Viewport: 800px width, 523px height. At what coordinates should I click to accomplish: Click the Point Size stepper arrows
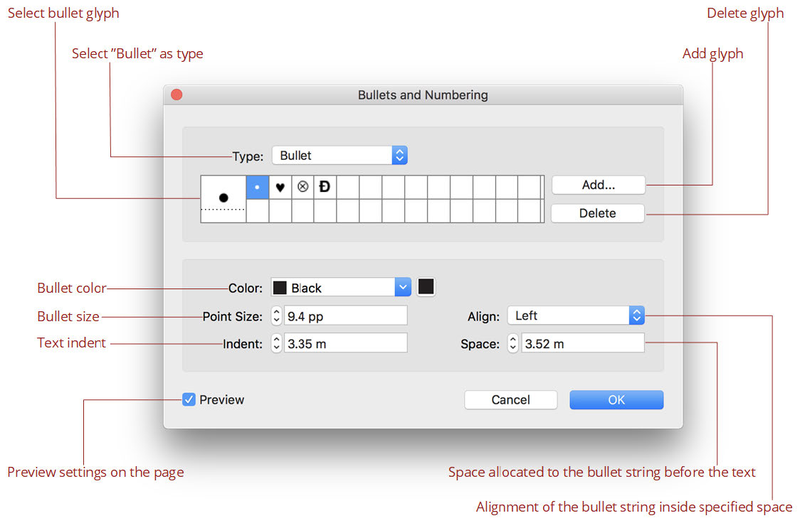(276, 316)
